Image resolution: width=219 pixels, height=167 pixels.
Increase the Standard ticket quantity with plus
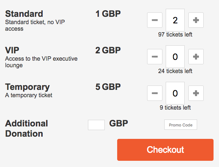tap(196, 20)
